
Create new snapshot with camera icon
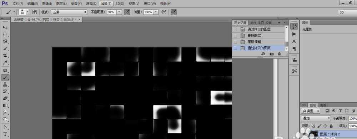pyautogui.click(x=272, y=54)
